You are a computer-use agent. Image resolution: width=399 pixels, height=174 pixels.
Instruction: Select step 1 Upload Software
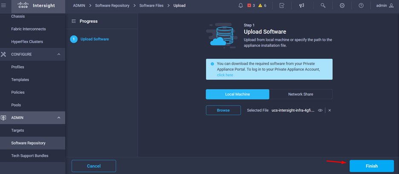[90, 39]
